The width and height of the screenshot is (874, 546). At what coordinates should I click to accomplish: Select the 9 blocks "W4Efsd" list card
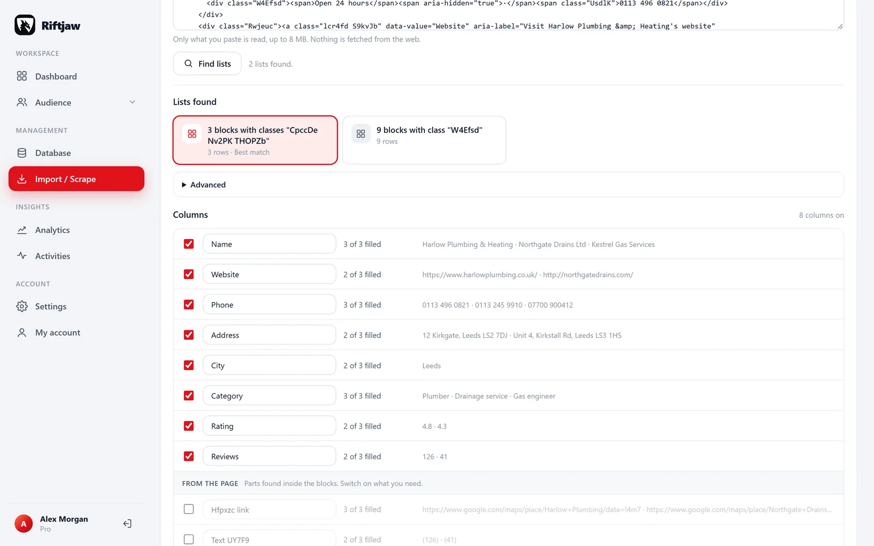coord(424,140)
